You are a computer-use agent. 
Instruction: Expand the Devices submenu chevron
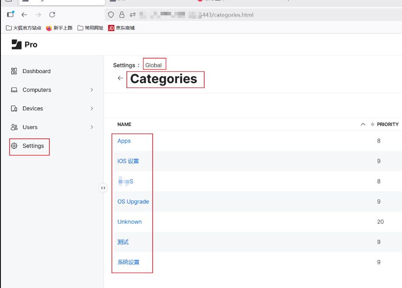coord(92,109)
